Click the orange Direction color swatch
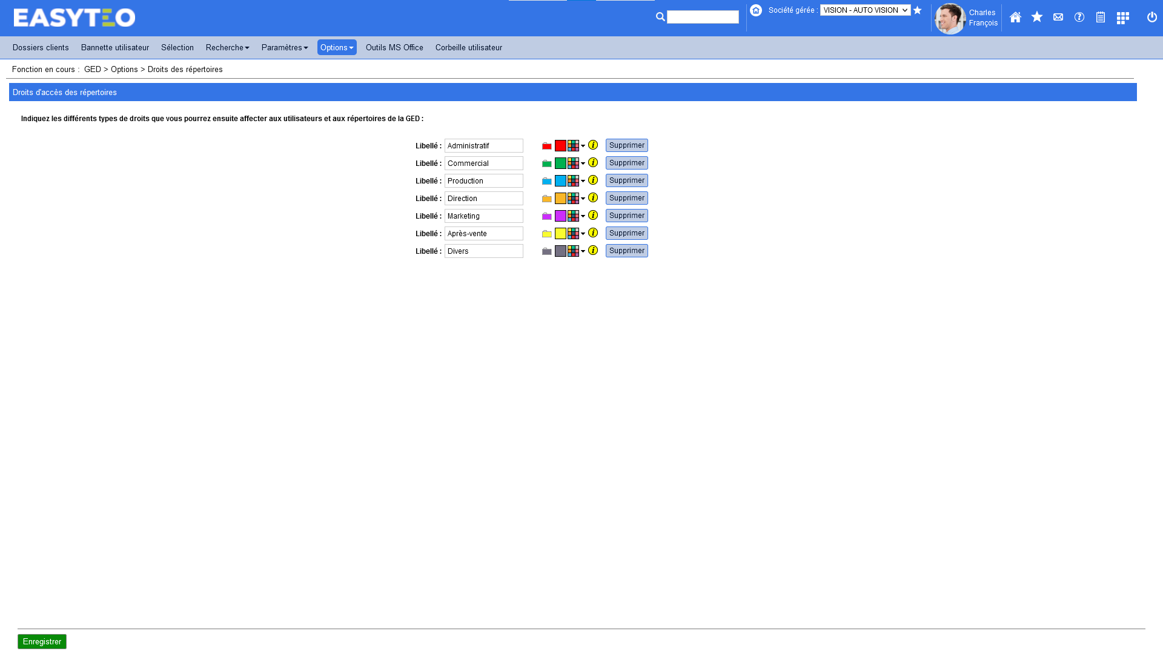1163x654 pixels. [560, 199]
